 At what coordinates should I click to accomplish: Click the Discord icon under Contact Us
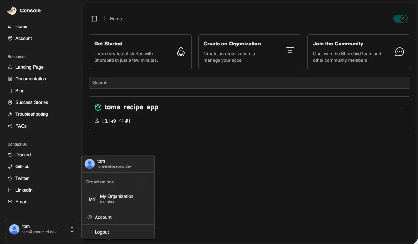point(10,155)
